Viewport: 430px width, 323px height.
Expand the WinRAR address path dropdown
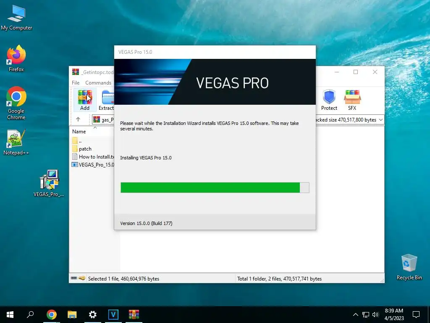(x=380, y=120)
